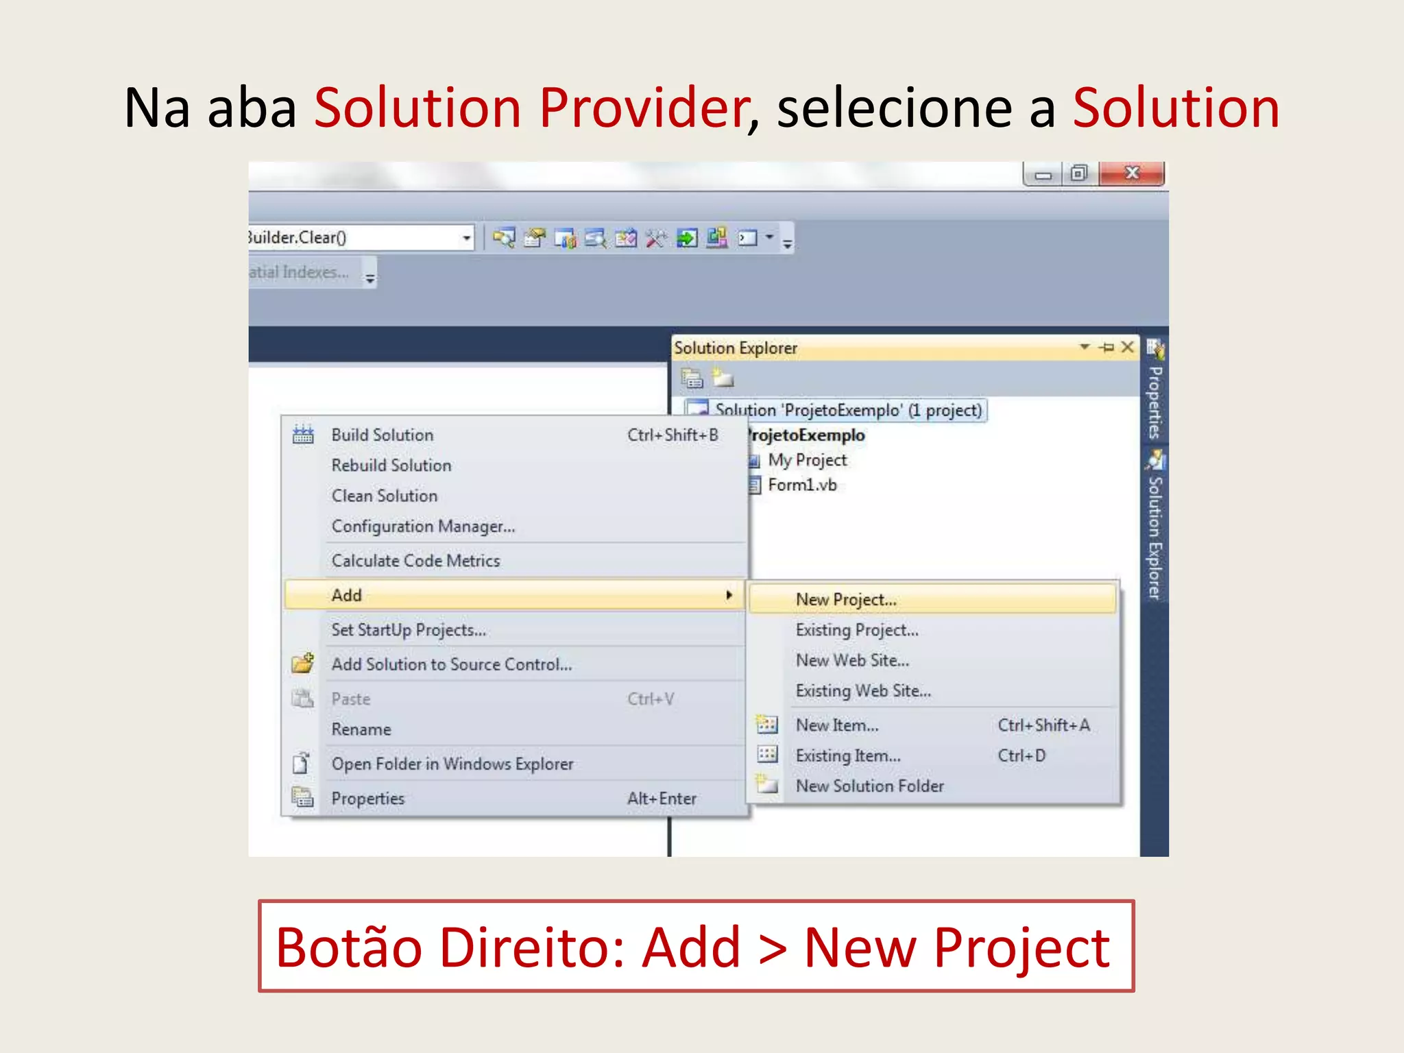
Task: Open the Solution Explorer toolbar icon
Action: tap(504, 238)
